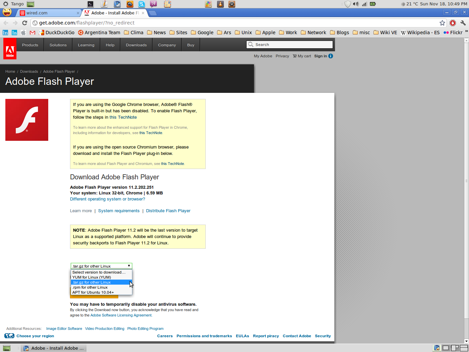Open the DuckDuckGo bookmark
The height and width of the screenshot is (352, 469).
pyautogui.click(x=57, y=33)
